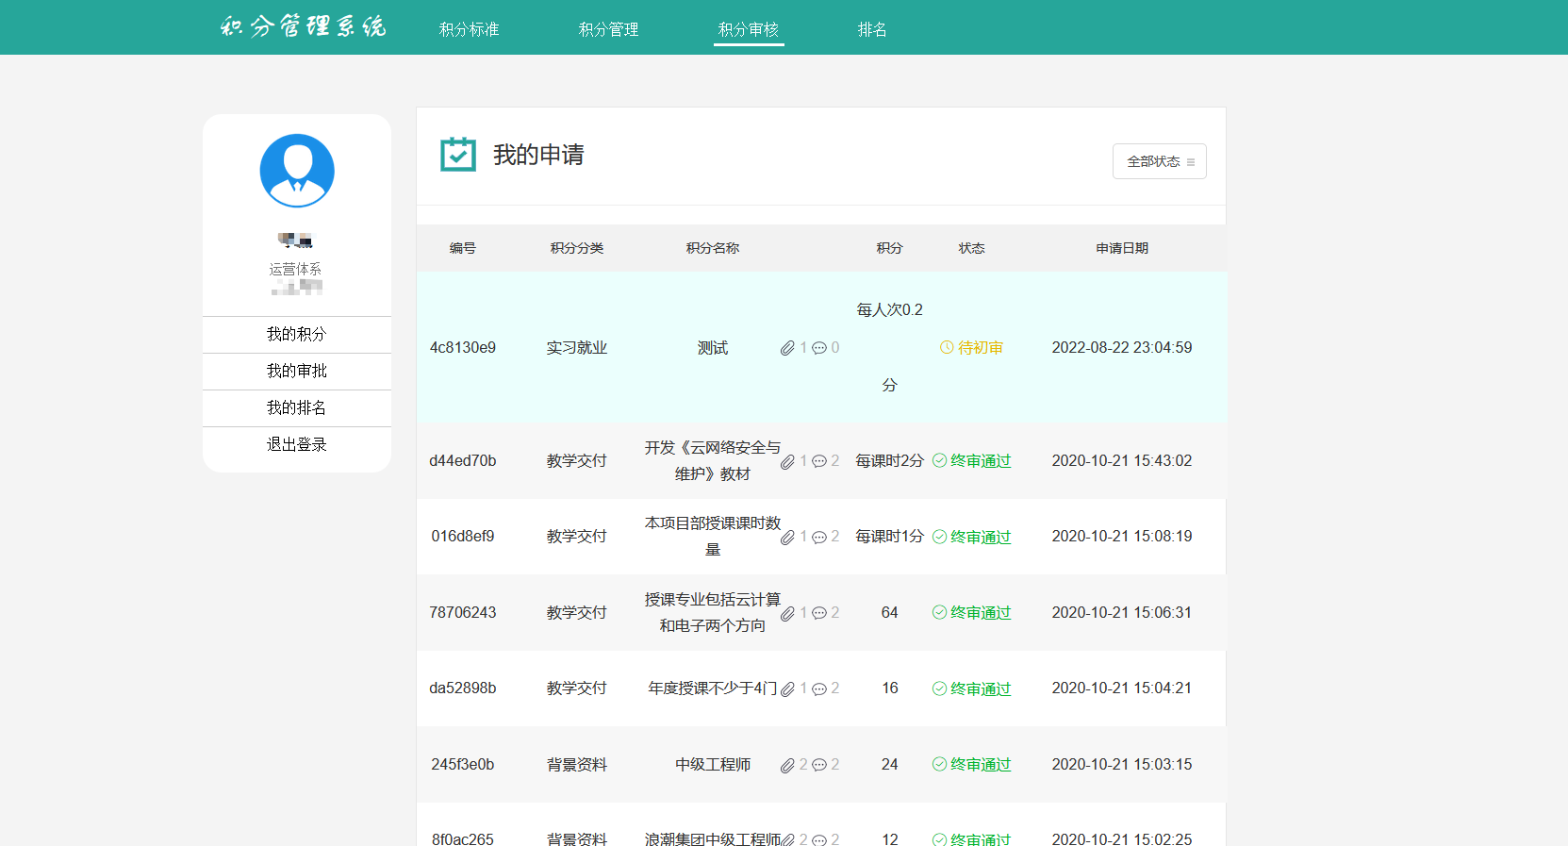This screenshot has height=846, width=1568.
Task: Click the 积分分类 column header
Action: [577, 248]
